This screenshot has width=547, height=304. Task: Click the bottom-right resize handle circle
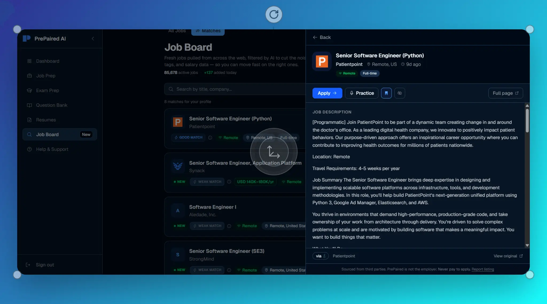[x=530, y=275]
